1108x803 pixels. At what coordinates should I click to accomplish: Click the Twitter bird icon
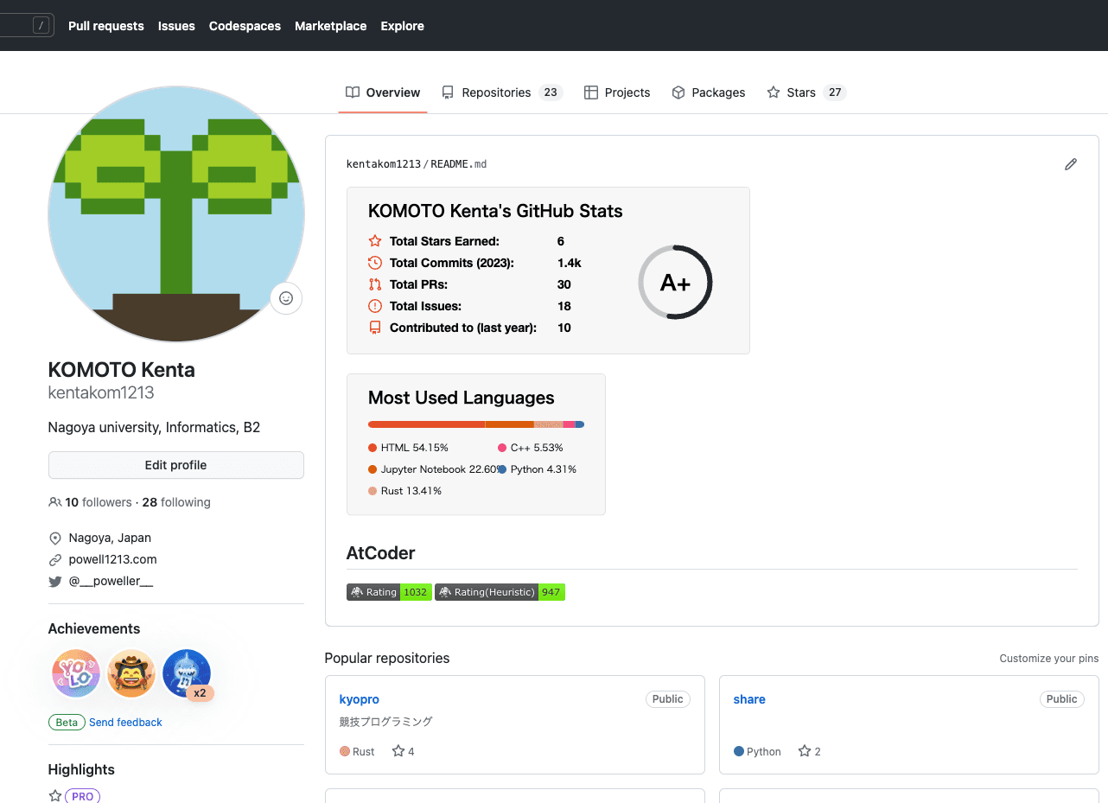(x=55, y=582)
